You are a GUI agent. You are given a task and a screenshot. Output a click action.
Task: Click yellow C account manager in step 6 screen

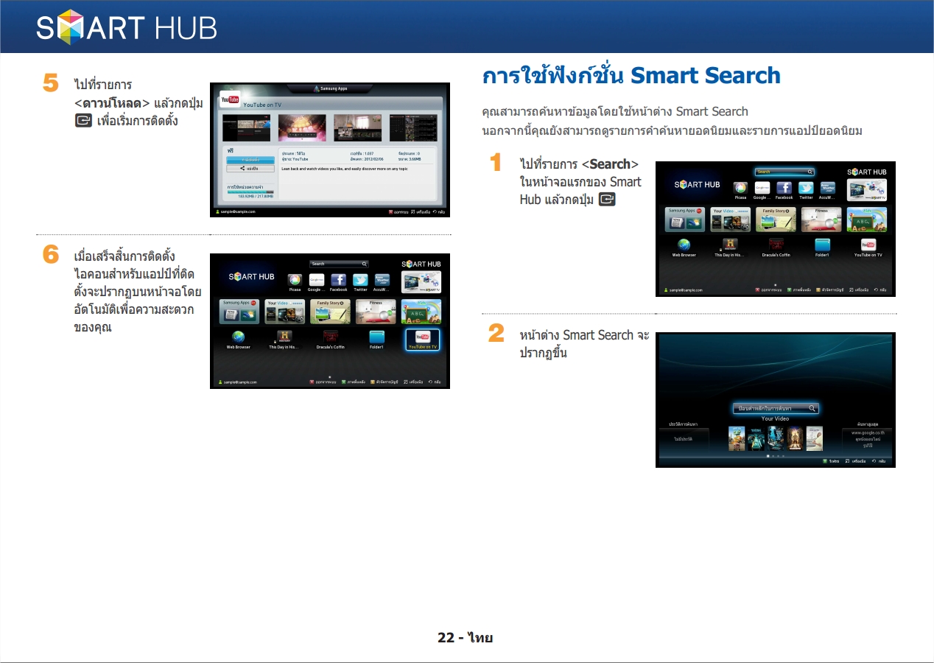click(x=386, y=382)
